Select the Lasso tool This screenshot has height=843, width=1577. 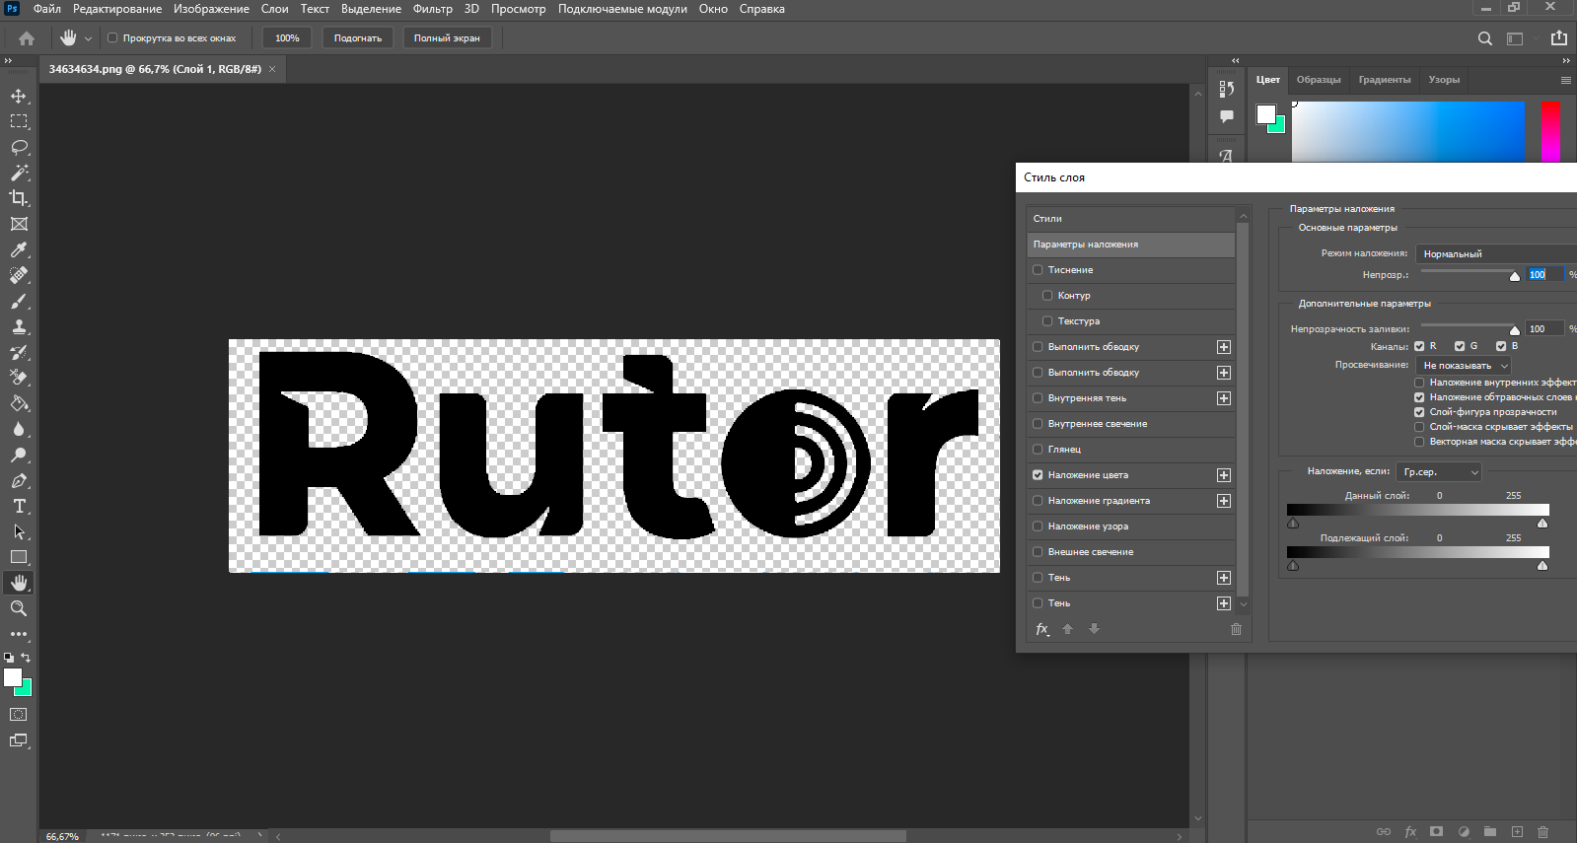pyautogui.click(x=19, y=147)
